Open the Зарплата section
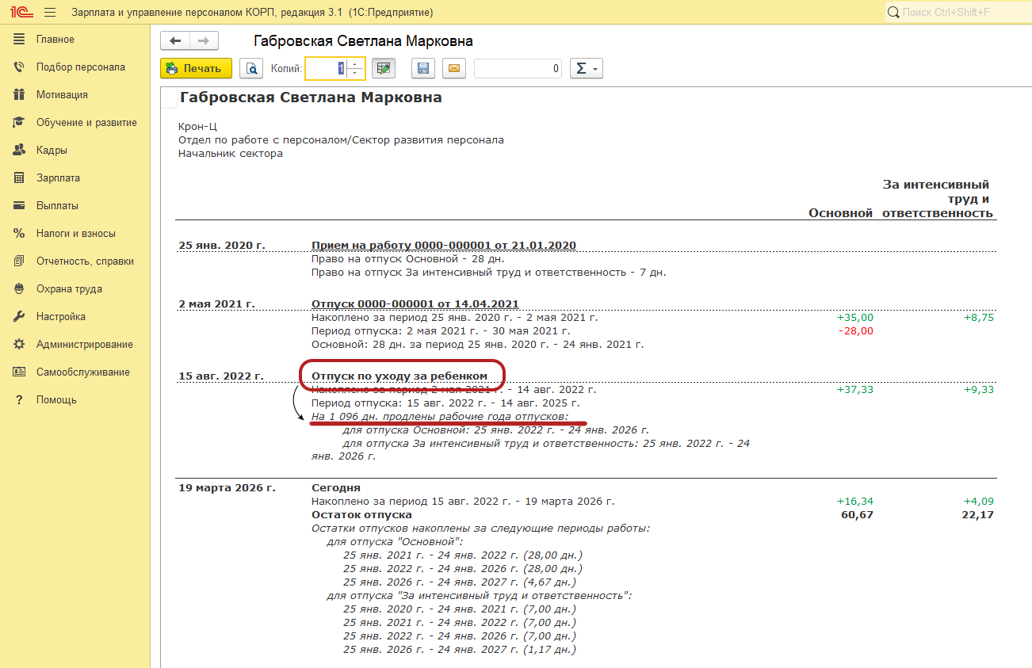 click(58, 178)
